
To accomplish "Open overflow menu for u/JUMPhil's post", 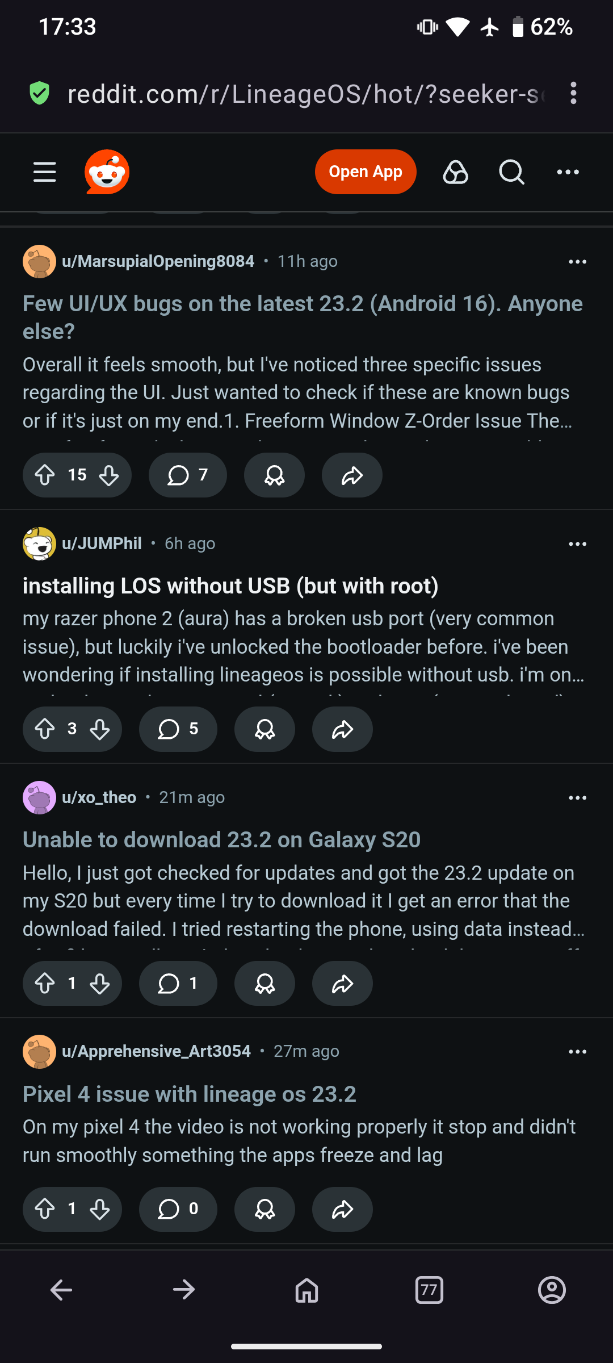I will tap(577, 544).
